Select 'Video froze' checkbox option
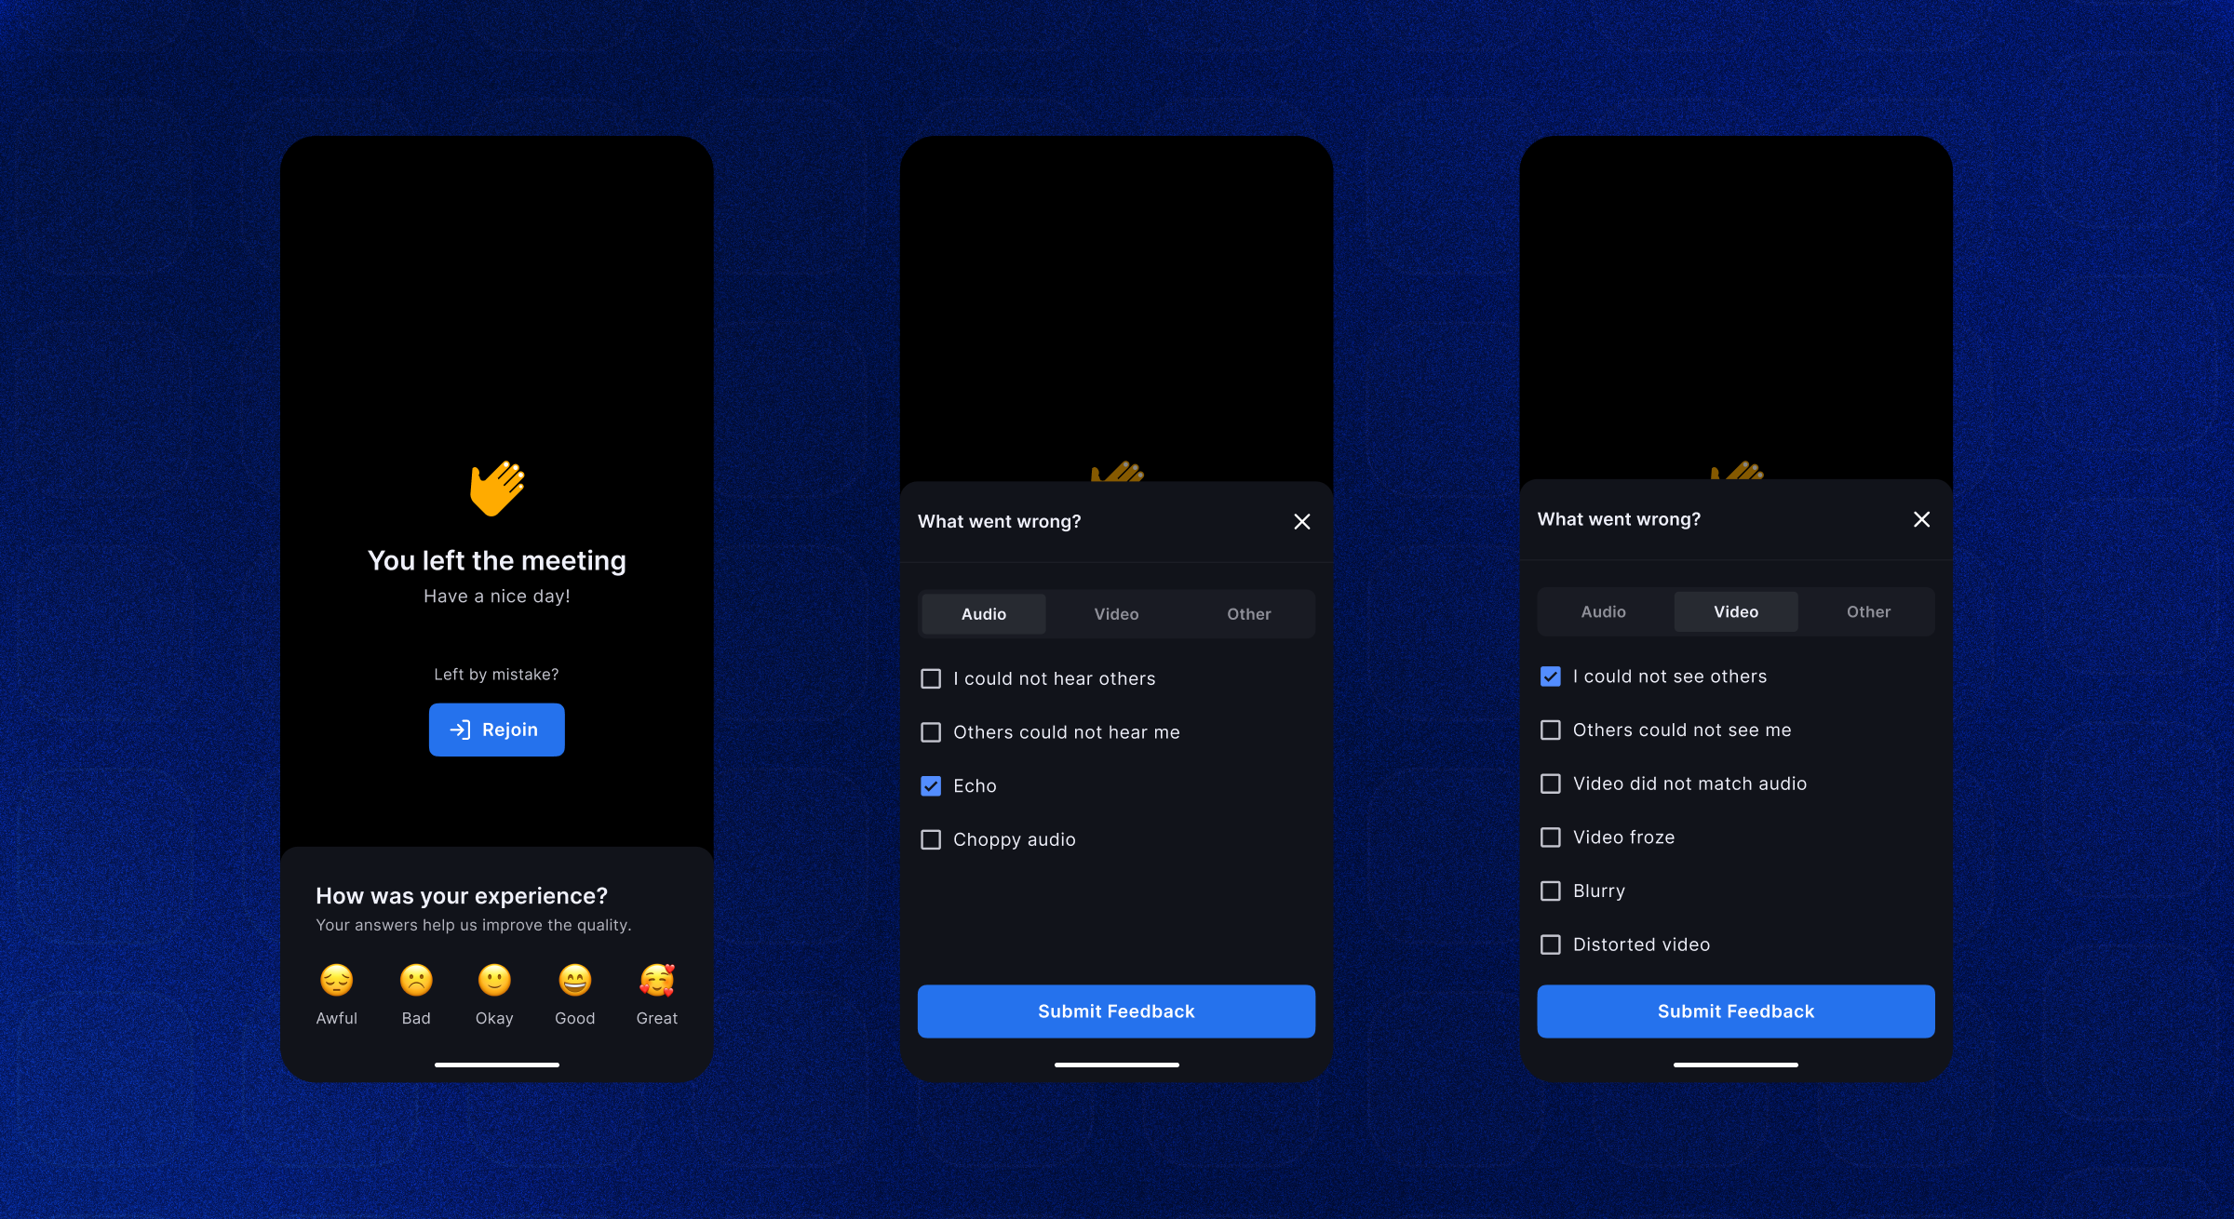This screenshot has height=1219, width=2234. click(x=1551, y=837)
